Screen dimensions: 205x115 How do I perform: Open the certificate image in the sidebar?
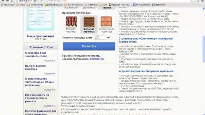click(x=40, y=19)
